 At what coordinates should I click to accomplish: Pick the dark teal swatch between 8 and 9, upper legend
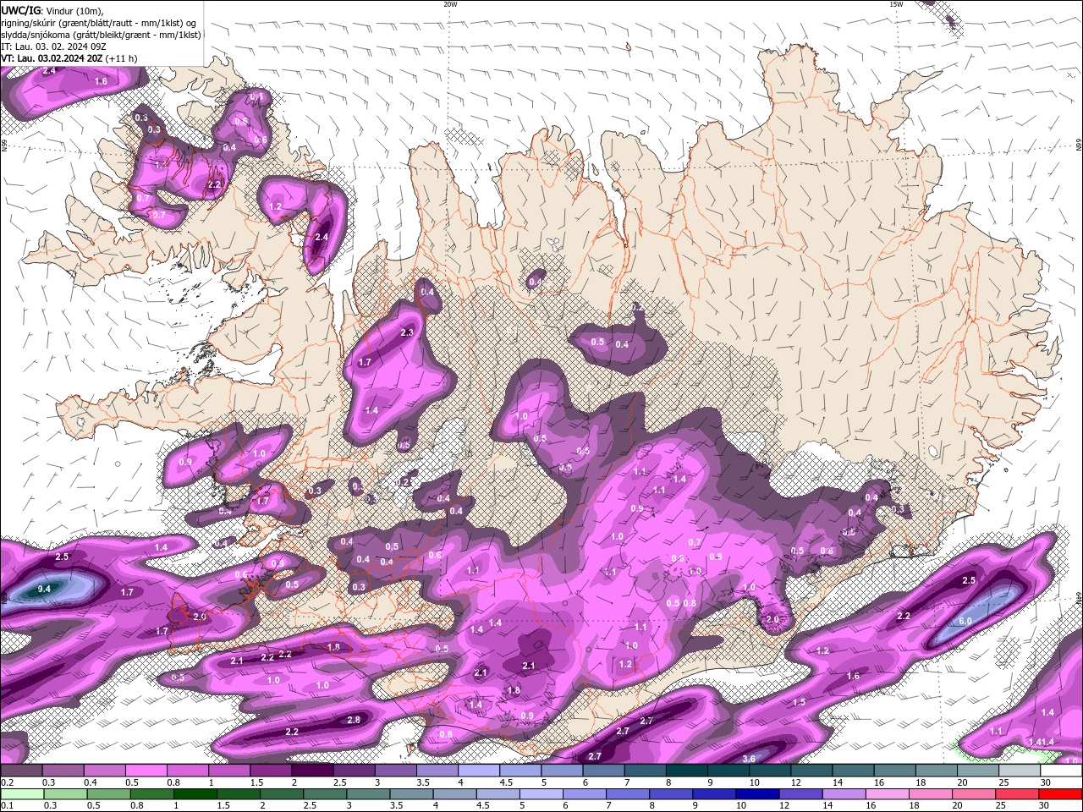click(x=687, y=771)
